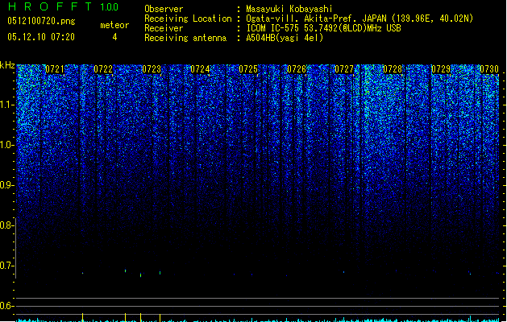The width and height of the screenshot is (507, 322).
Task: Click the 'Receiver' label
Action: 164,28
